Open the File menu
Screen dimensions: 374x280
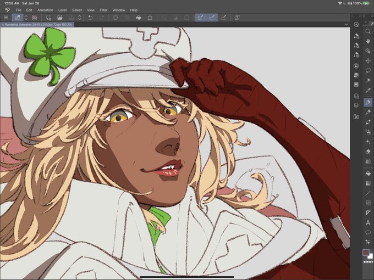tap(18, 10)
